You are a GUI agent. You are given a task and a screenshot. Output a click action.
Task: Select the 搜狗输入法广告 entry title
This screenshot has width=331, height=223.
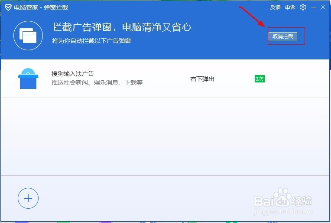point(73,74)
